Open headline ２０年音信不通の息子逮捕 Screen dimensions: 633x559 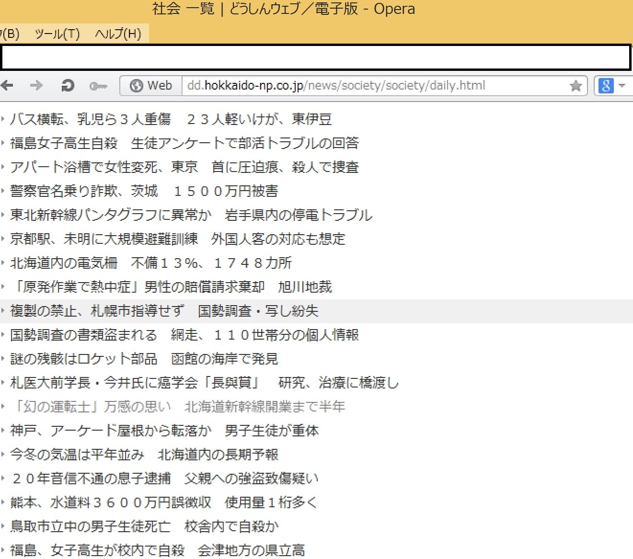(x=164, y=479)
